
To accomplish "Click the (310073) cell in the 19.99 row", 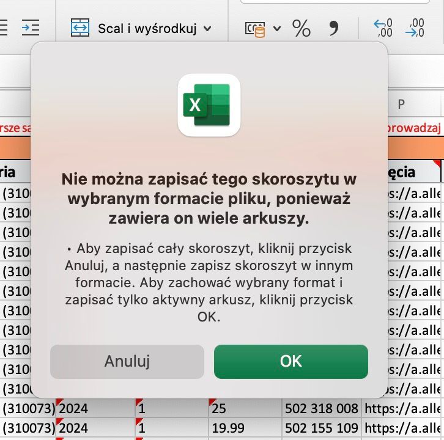I will 28,428.
